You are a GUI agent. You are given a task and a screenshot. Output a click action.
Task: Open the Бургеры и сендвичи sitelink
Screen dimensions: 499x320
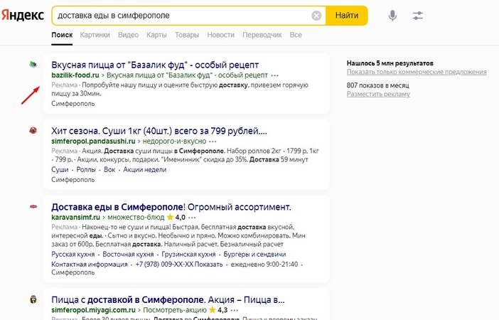pyautogui.click(x=254, y=254)
